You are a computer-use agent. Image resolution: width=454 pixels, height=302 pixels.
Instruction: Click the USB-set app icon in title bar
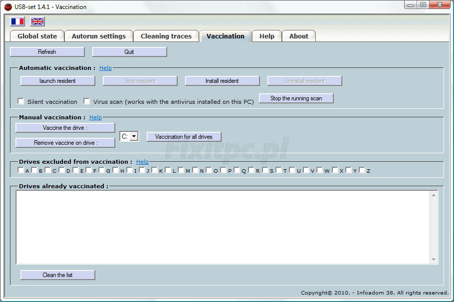point(8,6)
